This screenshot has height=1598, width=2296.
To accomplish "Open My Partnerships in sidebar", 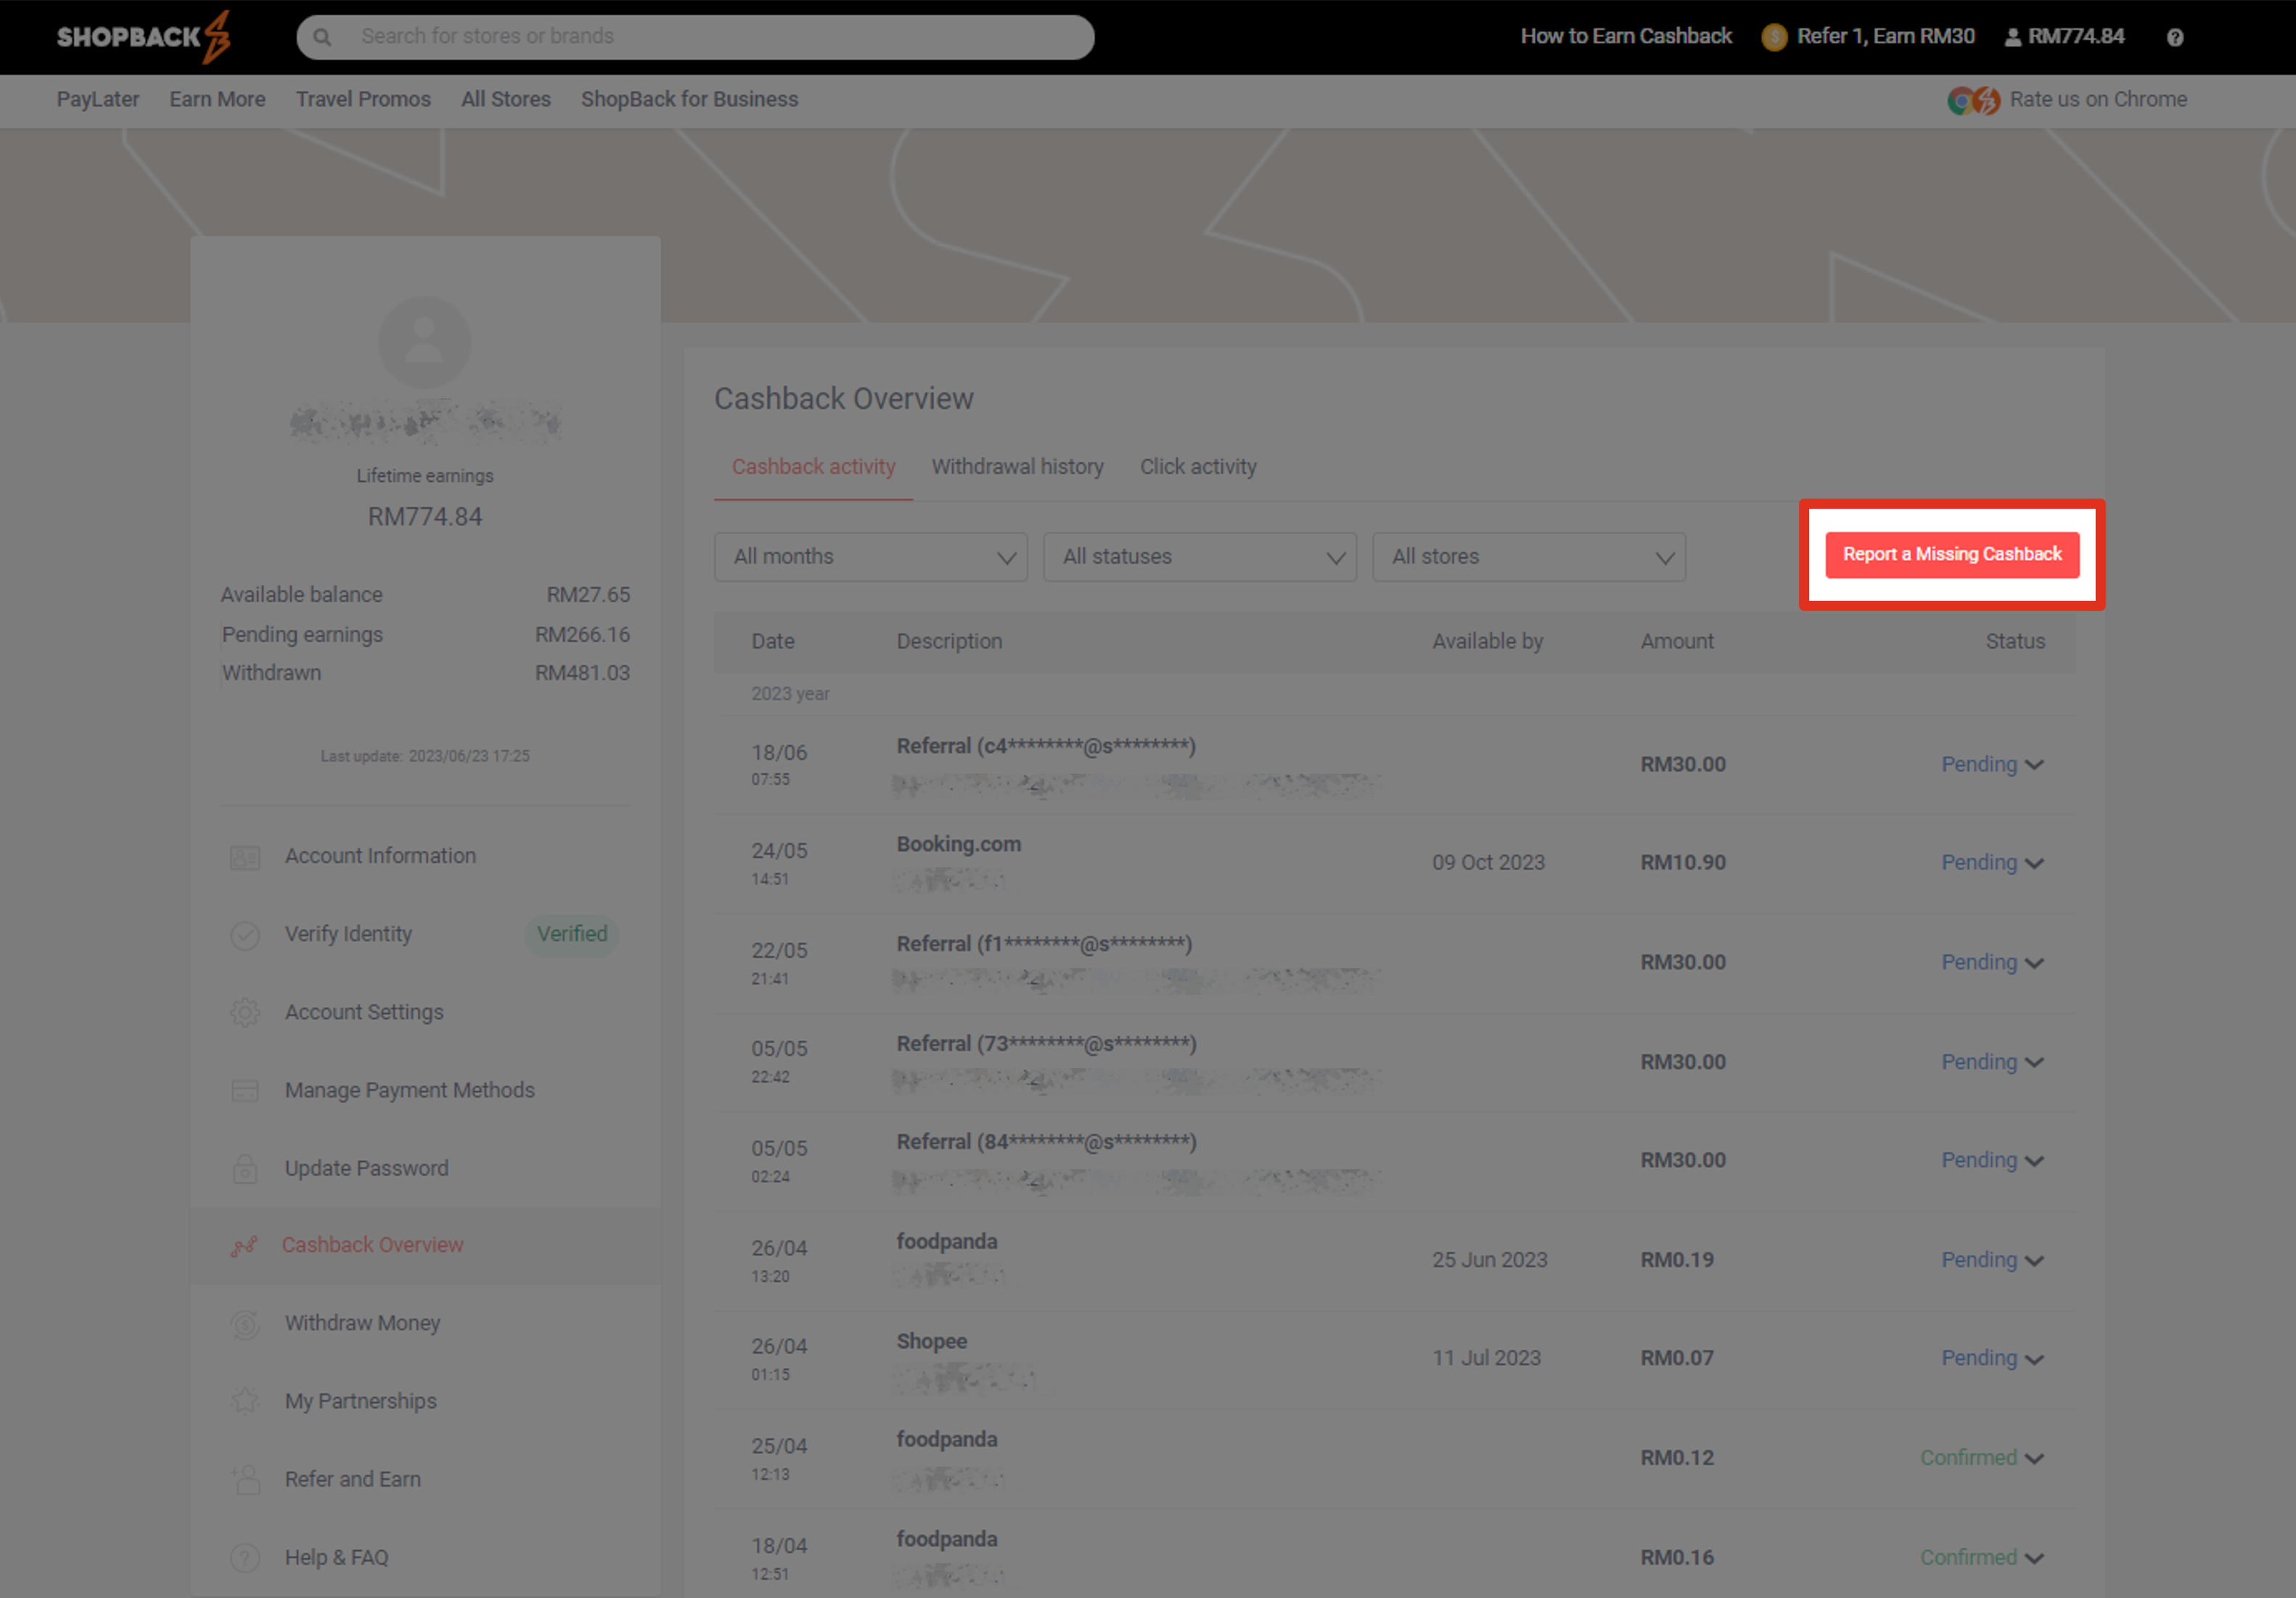I will point(361,1401).
